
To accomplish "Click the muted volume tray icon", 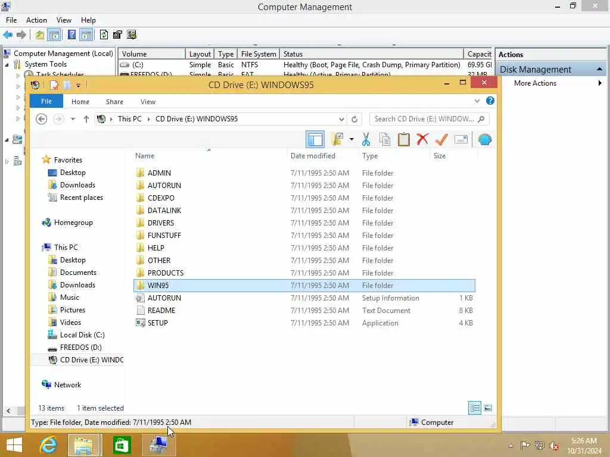I will click(554, 445).
